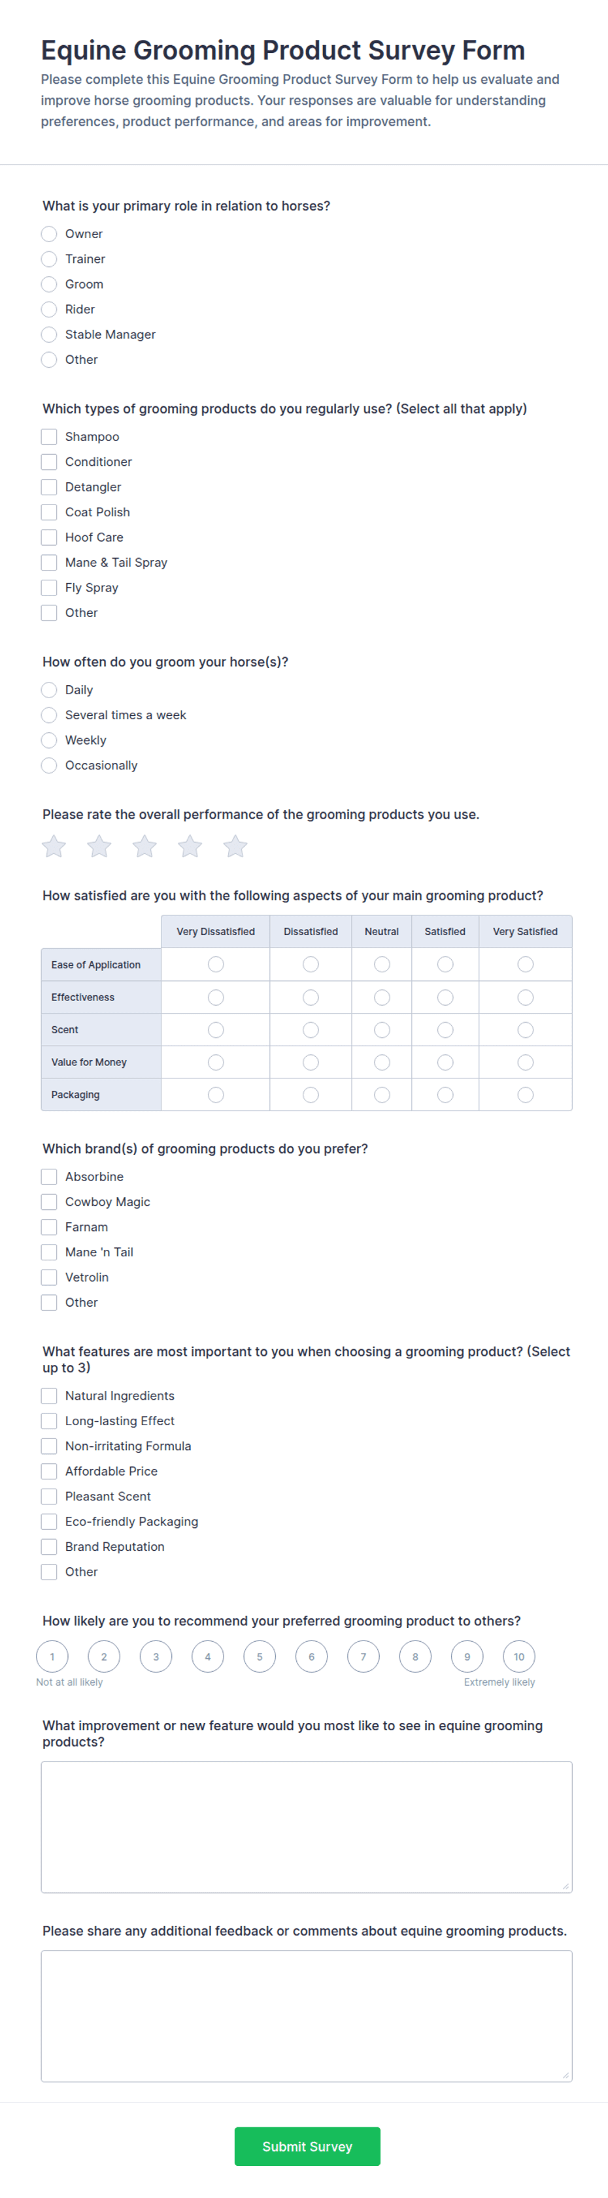Screen dimensions: 608x2198
Task: Tick the Fly Spray checkbox
Action: click(48, 588)
